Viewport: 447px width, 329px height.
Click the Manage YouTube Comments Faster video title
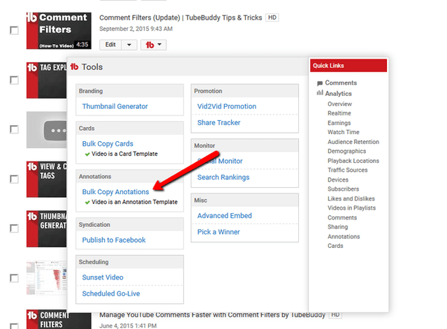[212, 315]
